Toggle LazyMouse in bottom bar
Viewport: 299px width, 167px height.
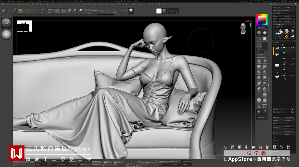pyautogui.click(x=97, y=161)
